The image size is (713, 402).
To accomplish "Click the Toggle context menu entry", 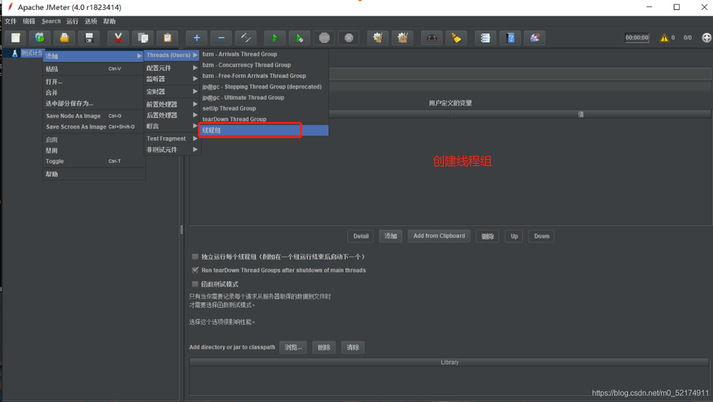I will click(93, 161).
